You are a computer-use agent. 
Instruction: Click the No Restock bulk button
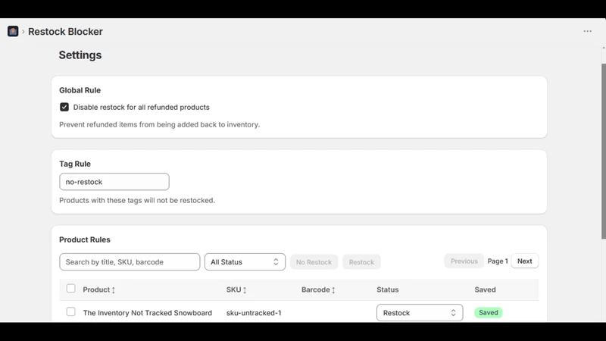314,262
